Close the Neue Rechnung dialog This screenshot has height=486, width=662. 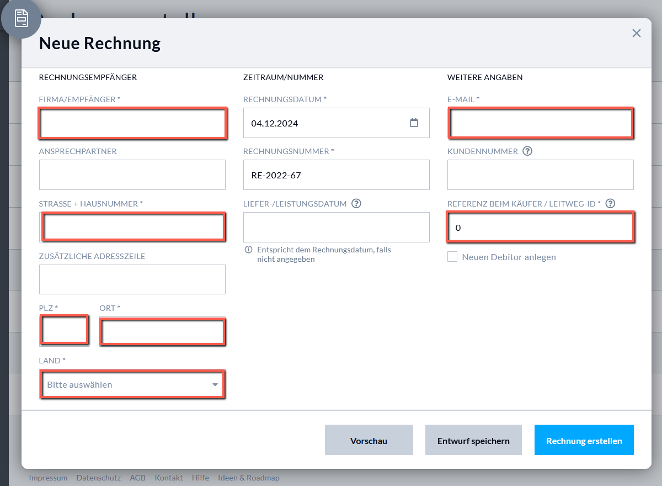[x=636, y=33]
